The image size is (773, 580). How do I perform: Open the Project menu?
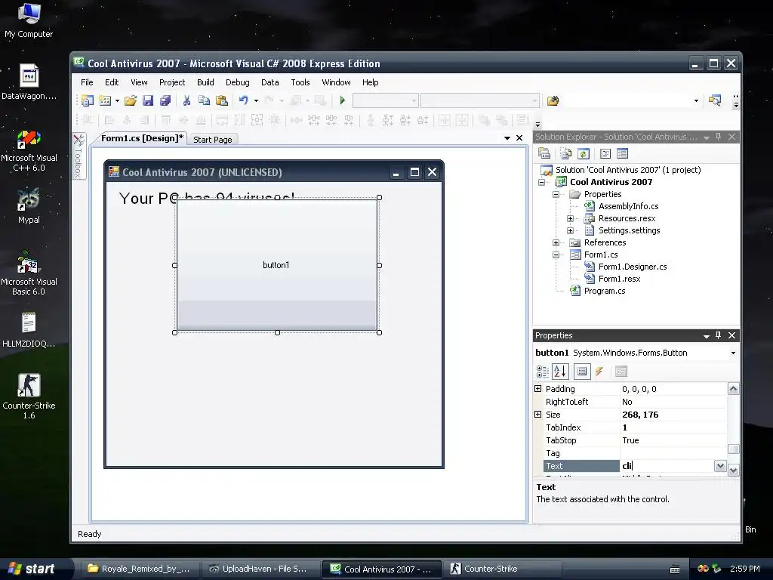(x=172, y=82)
